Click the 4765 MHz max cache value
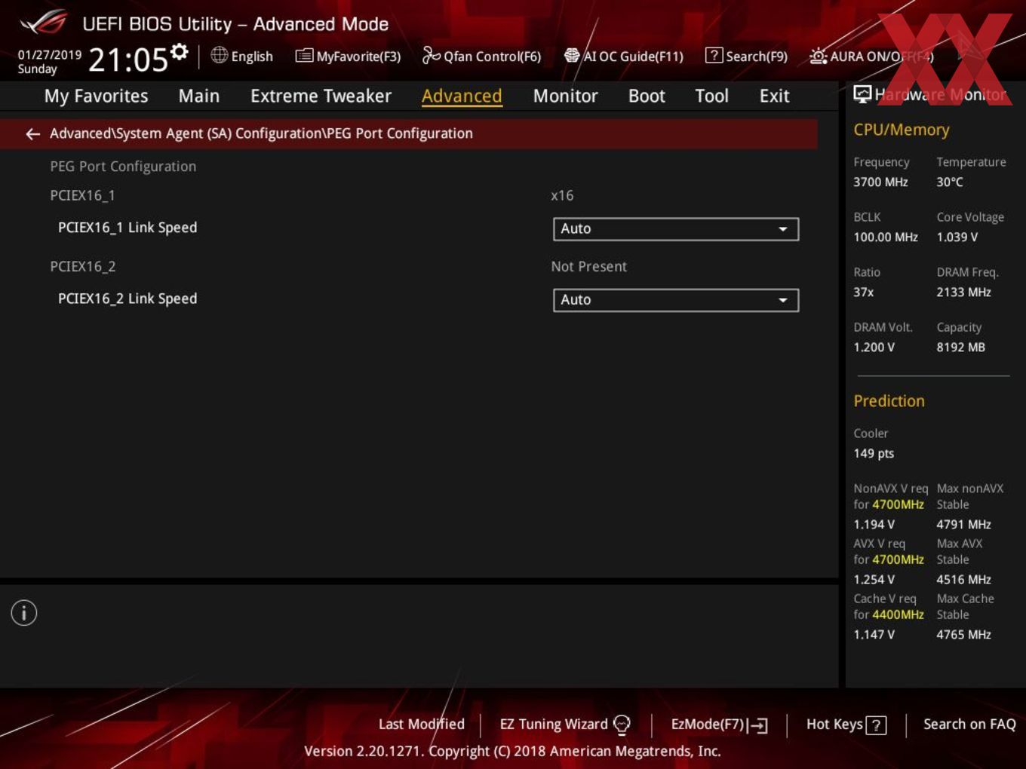1026x769 pixels. 963,634
